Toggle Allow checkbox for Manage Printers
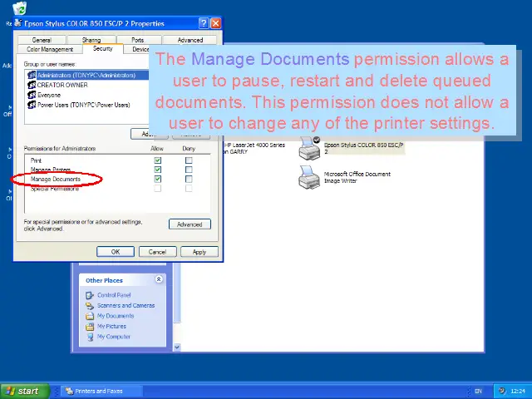This screenshot has height=399, width=532. (157, 170)
